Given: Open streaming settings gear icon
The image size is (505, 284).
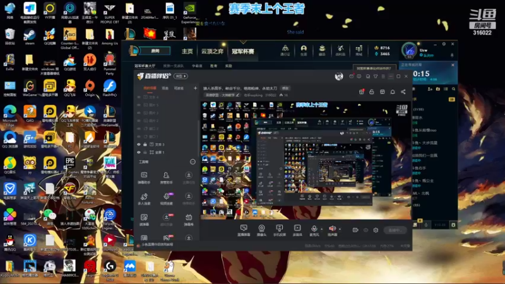Looking at the screenshot, I should 376,230.
